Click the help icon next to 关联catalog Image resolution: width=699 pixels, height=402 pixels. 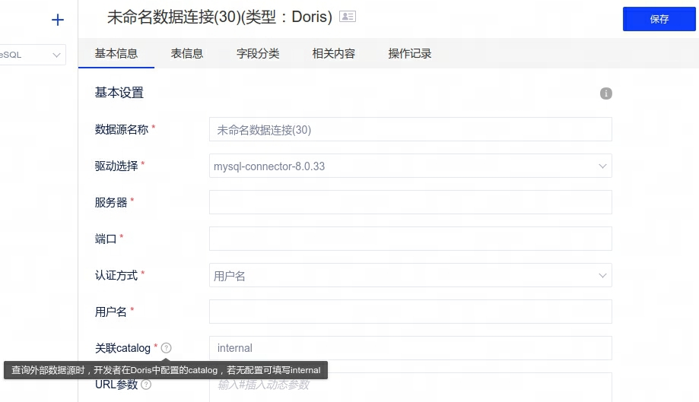click(x=167, y=348)
